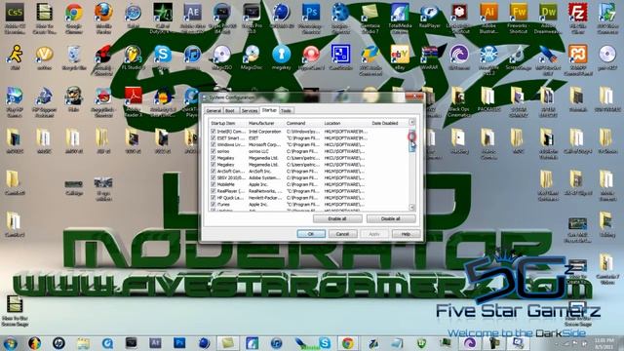Image resolution: width=624 pixels, height=351 pixels.
Task: Select the 'Intel Corporation' manufacturer cell
Action: pyautogui.click(x=265, y=131)
